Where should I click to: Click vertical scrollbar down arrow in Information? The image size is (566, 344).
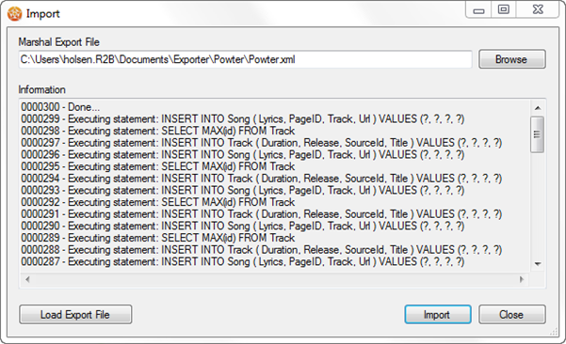(538, 264)
